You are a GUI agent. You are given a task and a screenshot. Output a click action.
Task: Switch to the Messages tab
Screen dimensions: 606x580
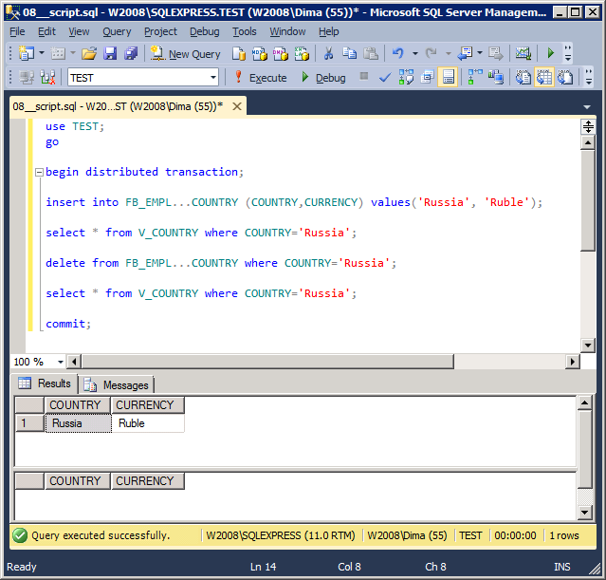pyautogui.click(x=118, y=384)
